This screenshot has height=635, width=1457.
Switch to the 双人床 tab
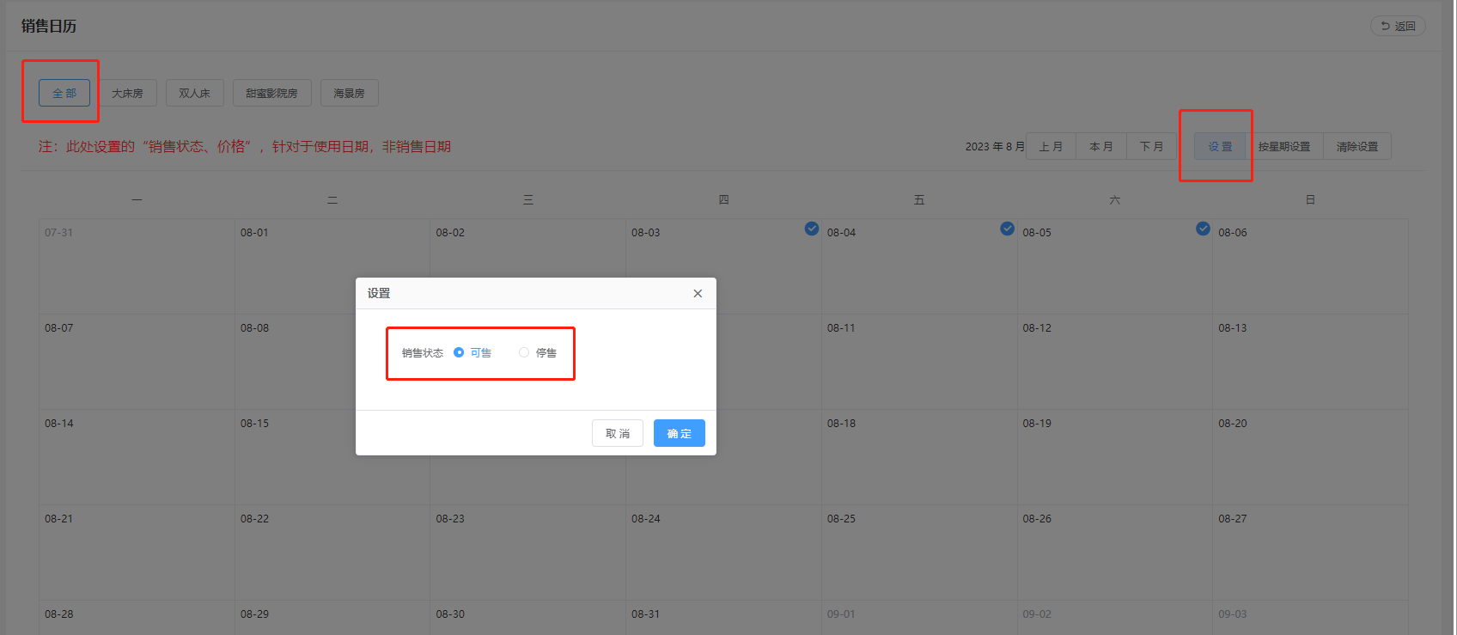[194, 93]
